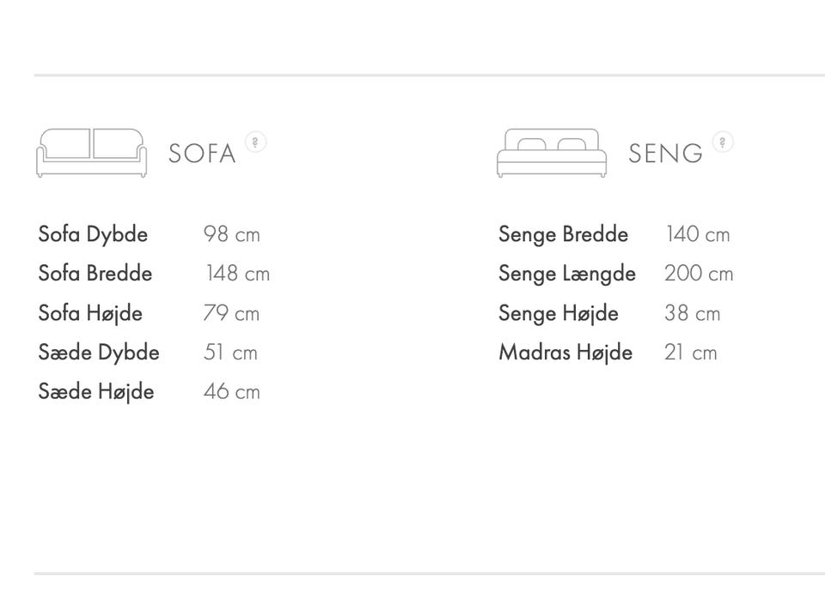Select the 21 cm mattress height value
The width and height of the screenshot is (825, 598).
(690, 353)
